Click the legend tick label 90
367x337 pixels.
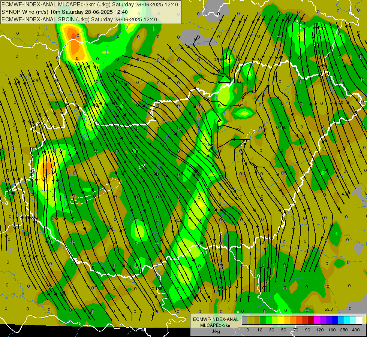pos(307,330)
